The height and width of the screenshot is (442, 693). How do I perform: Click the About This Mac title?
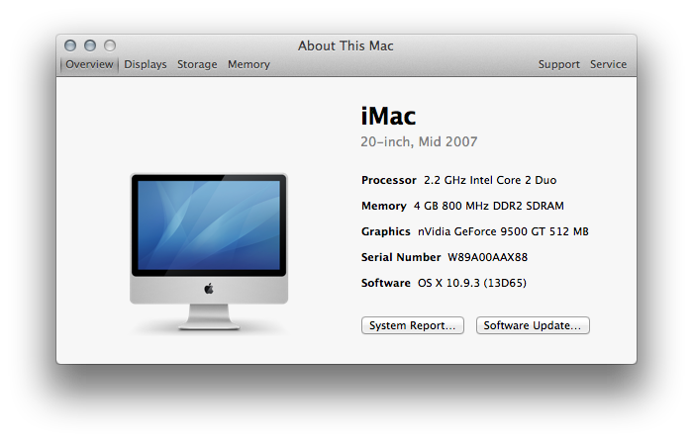(346, 45)
